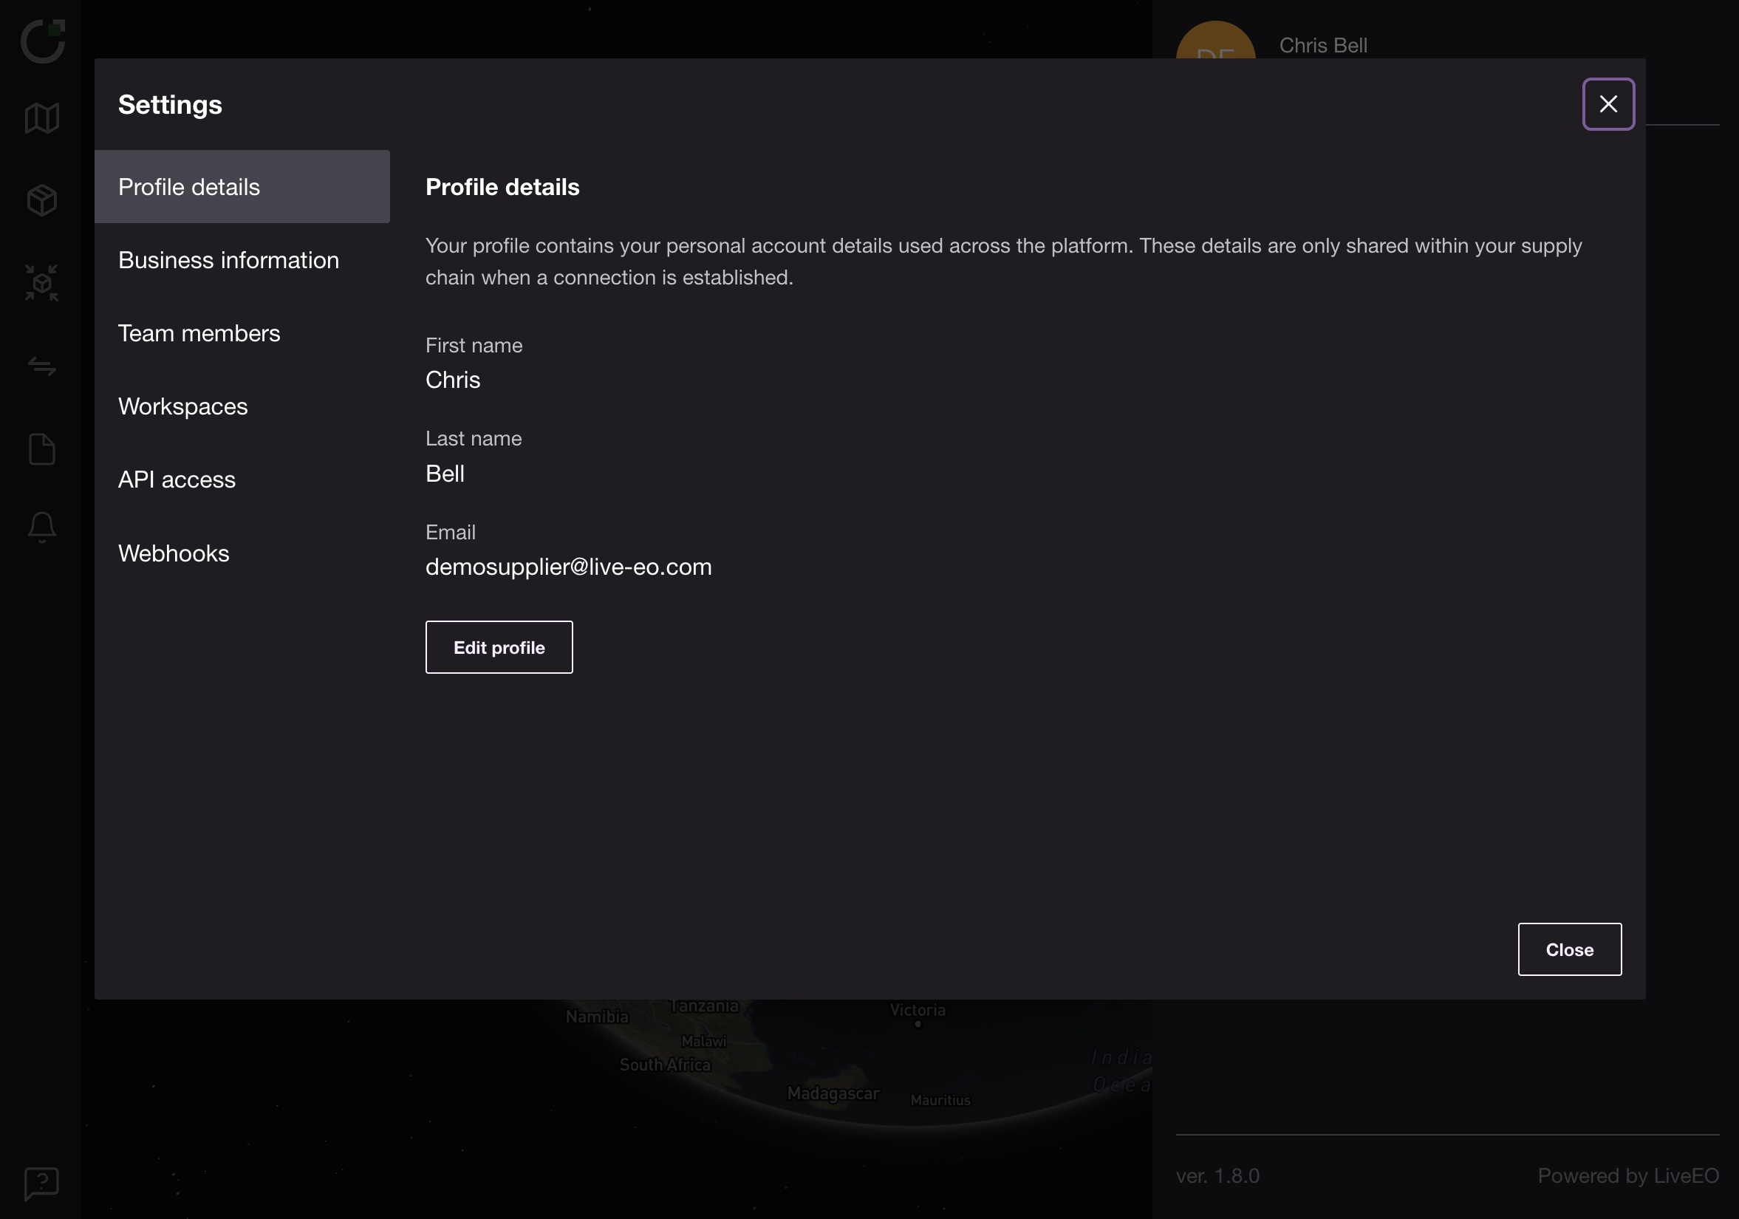Click the Close button at bottom
The width and height of the screenshot is (1739, 1219).
[1569, 949]
